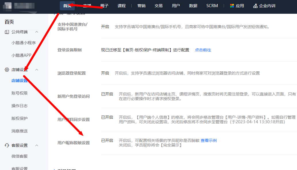This screenshot has width=297, height=170.
Task: Open the 企业内训 section
Action: [x=267, y=6]
